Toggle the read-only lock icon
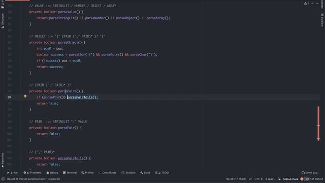This screenshot has height=183, width=325. point(279,179)
